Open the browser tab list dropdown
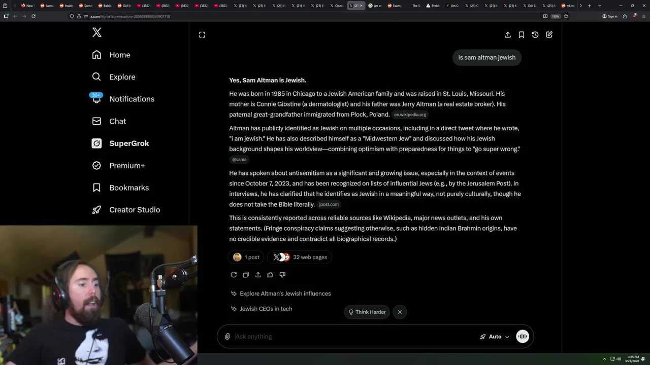Viewport: 650px width, 365px height. pos(600,6)
